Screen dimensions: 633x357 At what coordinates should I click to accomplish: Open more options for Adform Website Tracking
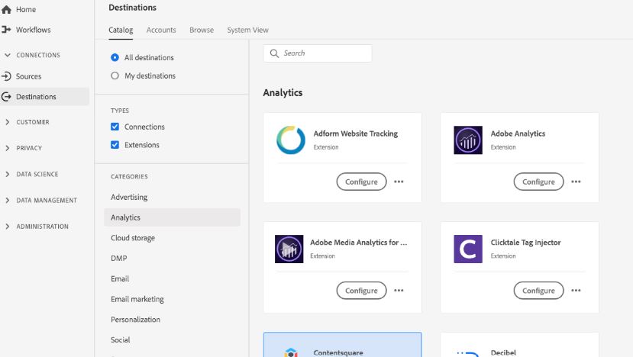[x=399, y=182]
